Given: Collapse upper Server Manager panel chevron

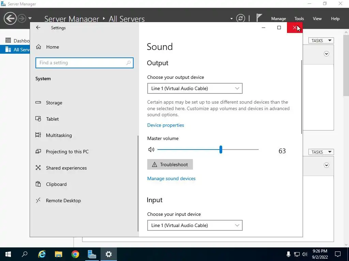Looking at the screenshot, I should click(x=326, y=54).
